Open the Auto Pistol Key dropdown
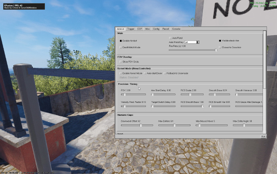This screenshot has width=277, height=174. point(198,42)
